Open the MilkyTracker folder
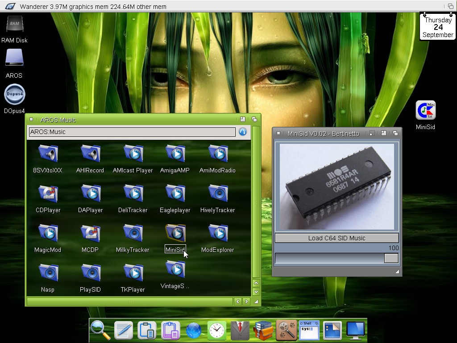The height and width of the screenshot is (343, 457). 133,233
